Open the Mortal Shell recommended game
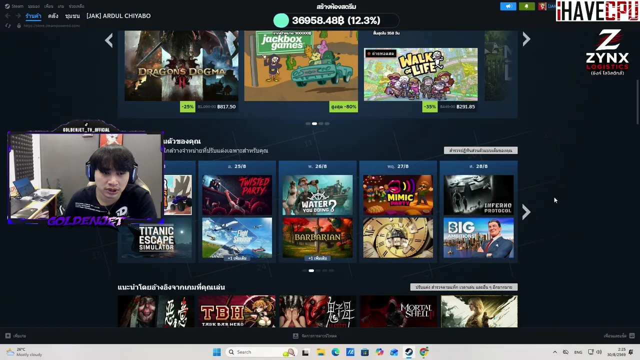This screenshot has height=360, width=640. coord(398,311)
